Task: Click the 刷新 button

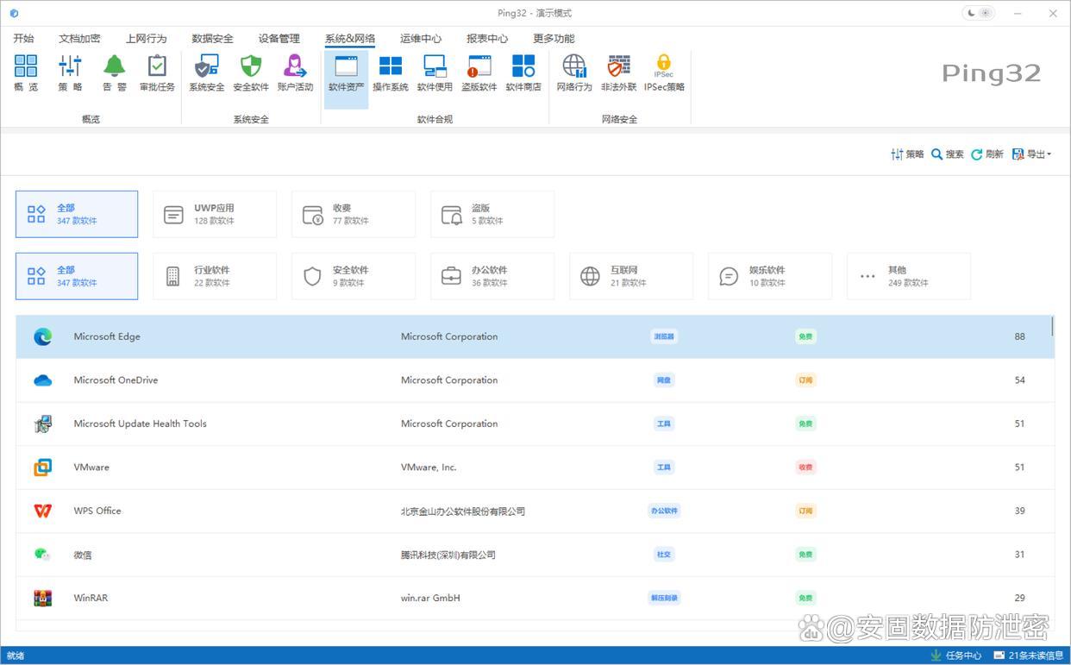Action: point(987,154)
